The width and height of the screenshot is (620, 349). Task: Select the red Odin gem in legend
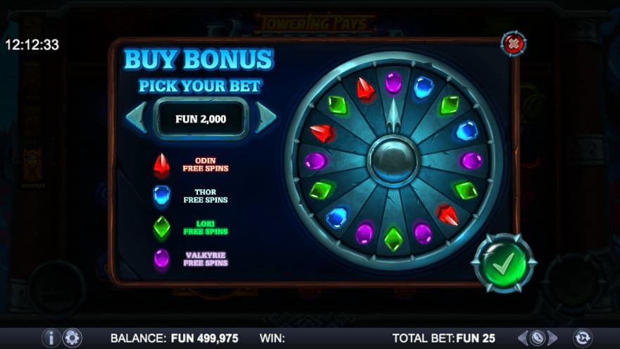point(162,166)
